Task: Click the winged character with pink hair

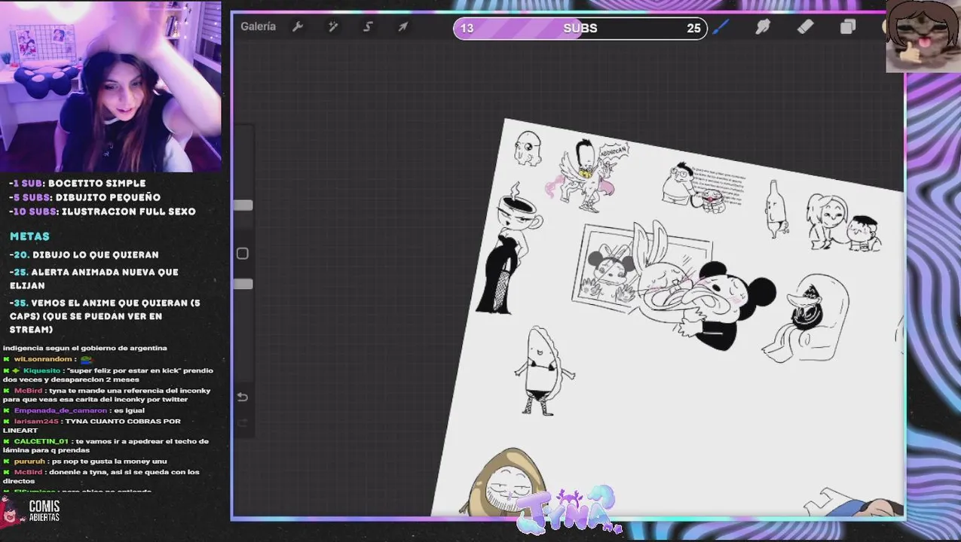Action: 586,175
